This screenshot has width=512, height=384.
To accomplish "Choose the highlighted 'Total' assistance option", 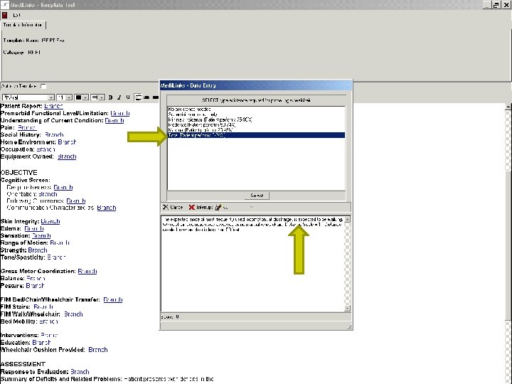I will 256,135.
